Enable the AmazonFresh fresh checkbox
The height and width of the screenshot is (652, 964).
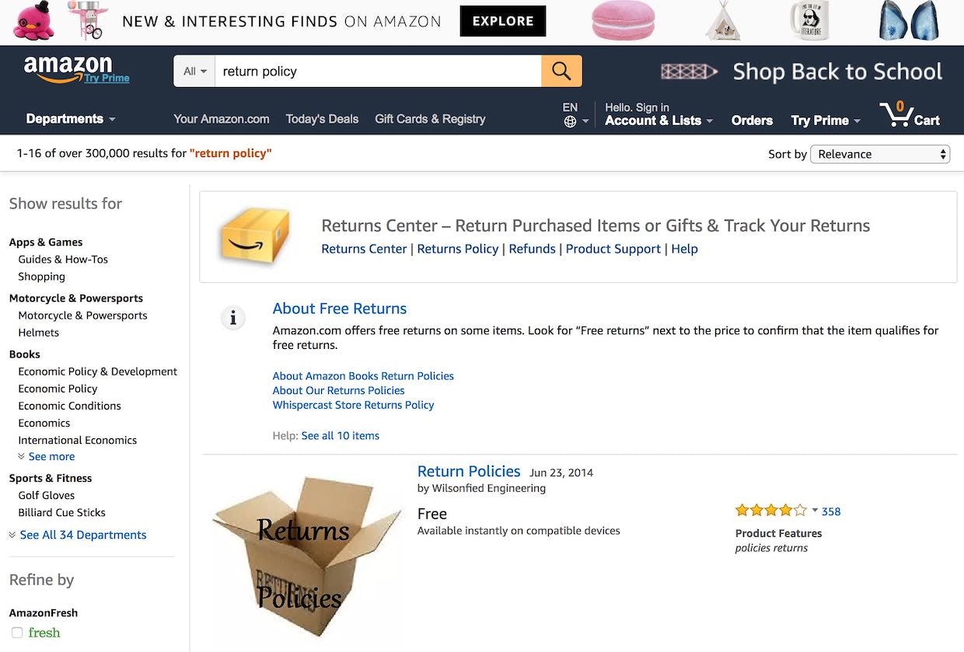(17, 633)
